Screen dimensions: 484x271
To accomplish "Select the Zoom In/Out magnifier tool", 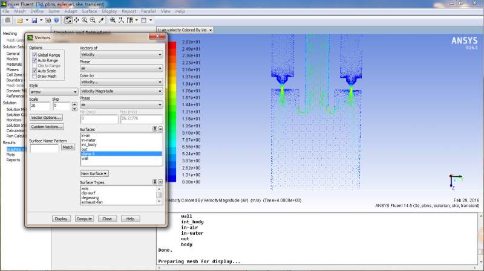I will [x=85, y=21].
